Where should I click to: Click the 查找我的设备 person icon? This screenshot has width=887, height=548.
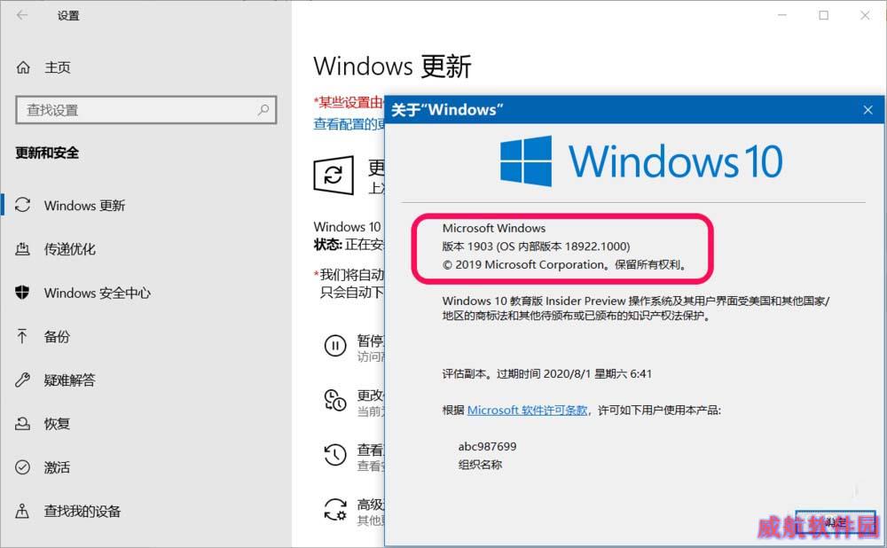pos(23,512)
